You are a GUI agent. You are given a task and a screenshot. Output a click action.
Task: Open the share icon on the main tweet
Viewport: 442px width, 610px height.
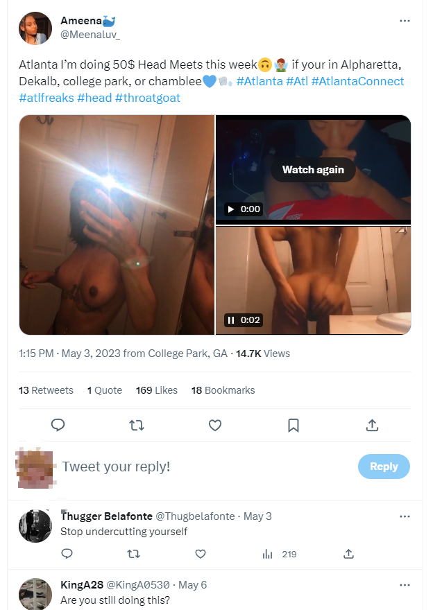372,425
